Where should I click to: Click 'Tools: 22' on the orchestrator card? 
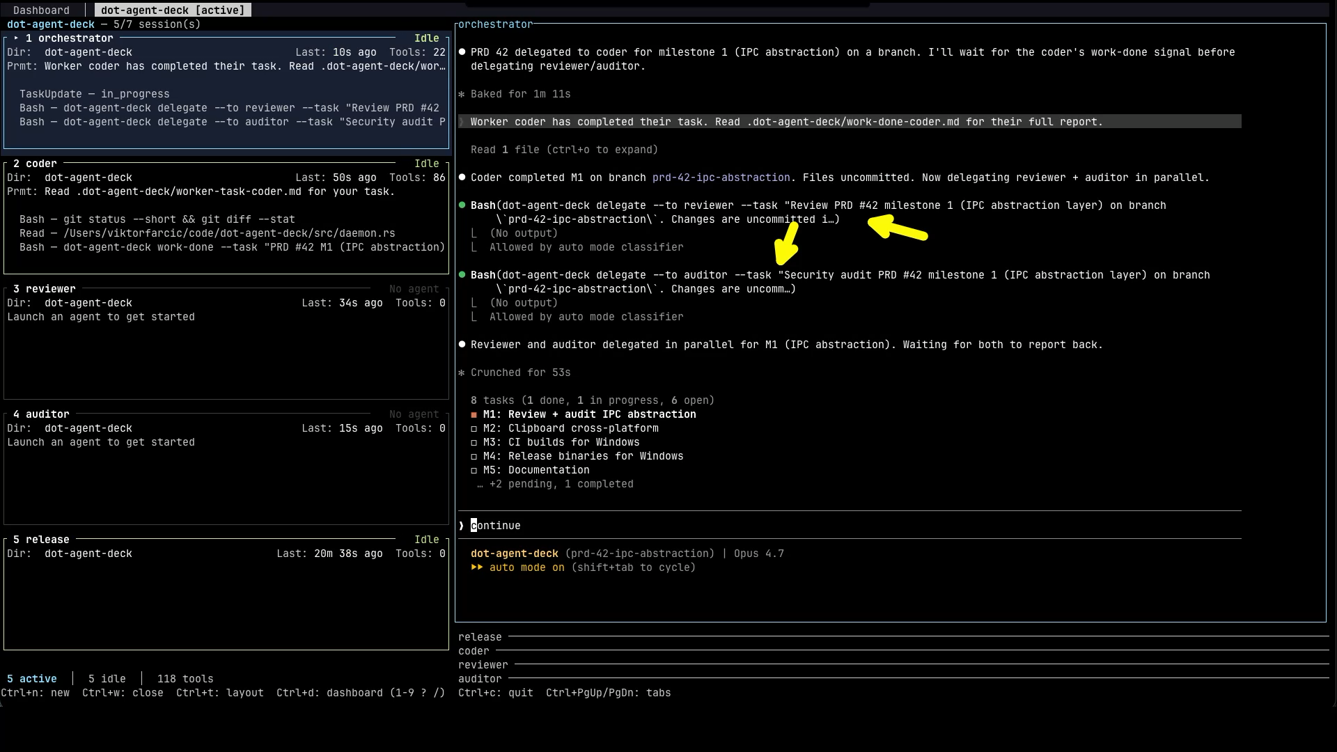[418, 52]
